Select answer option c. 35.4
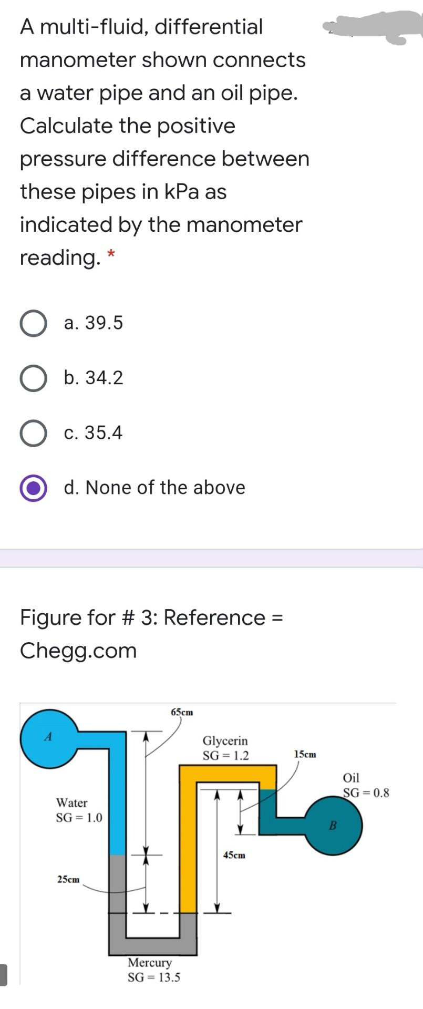The image size is (423, 1009). click(x=34, y=433)
